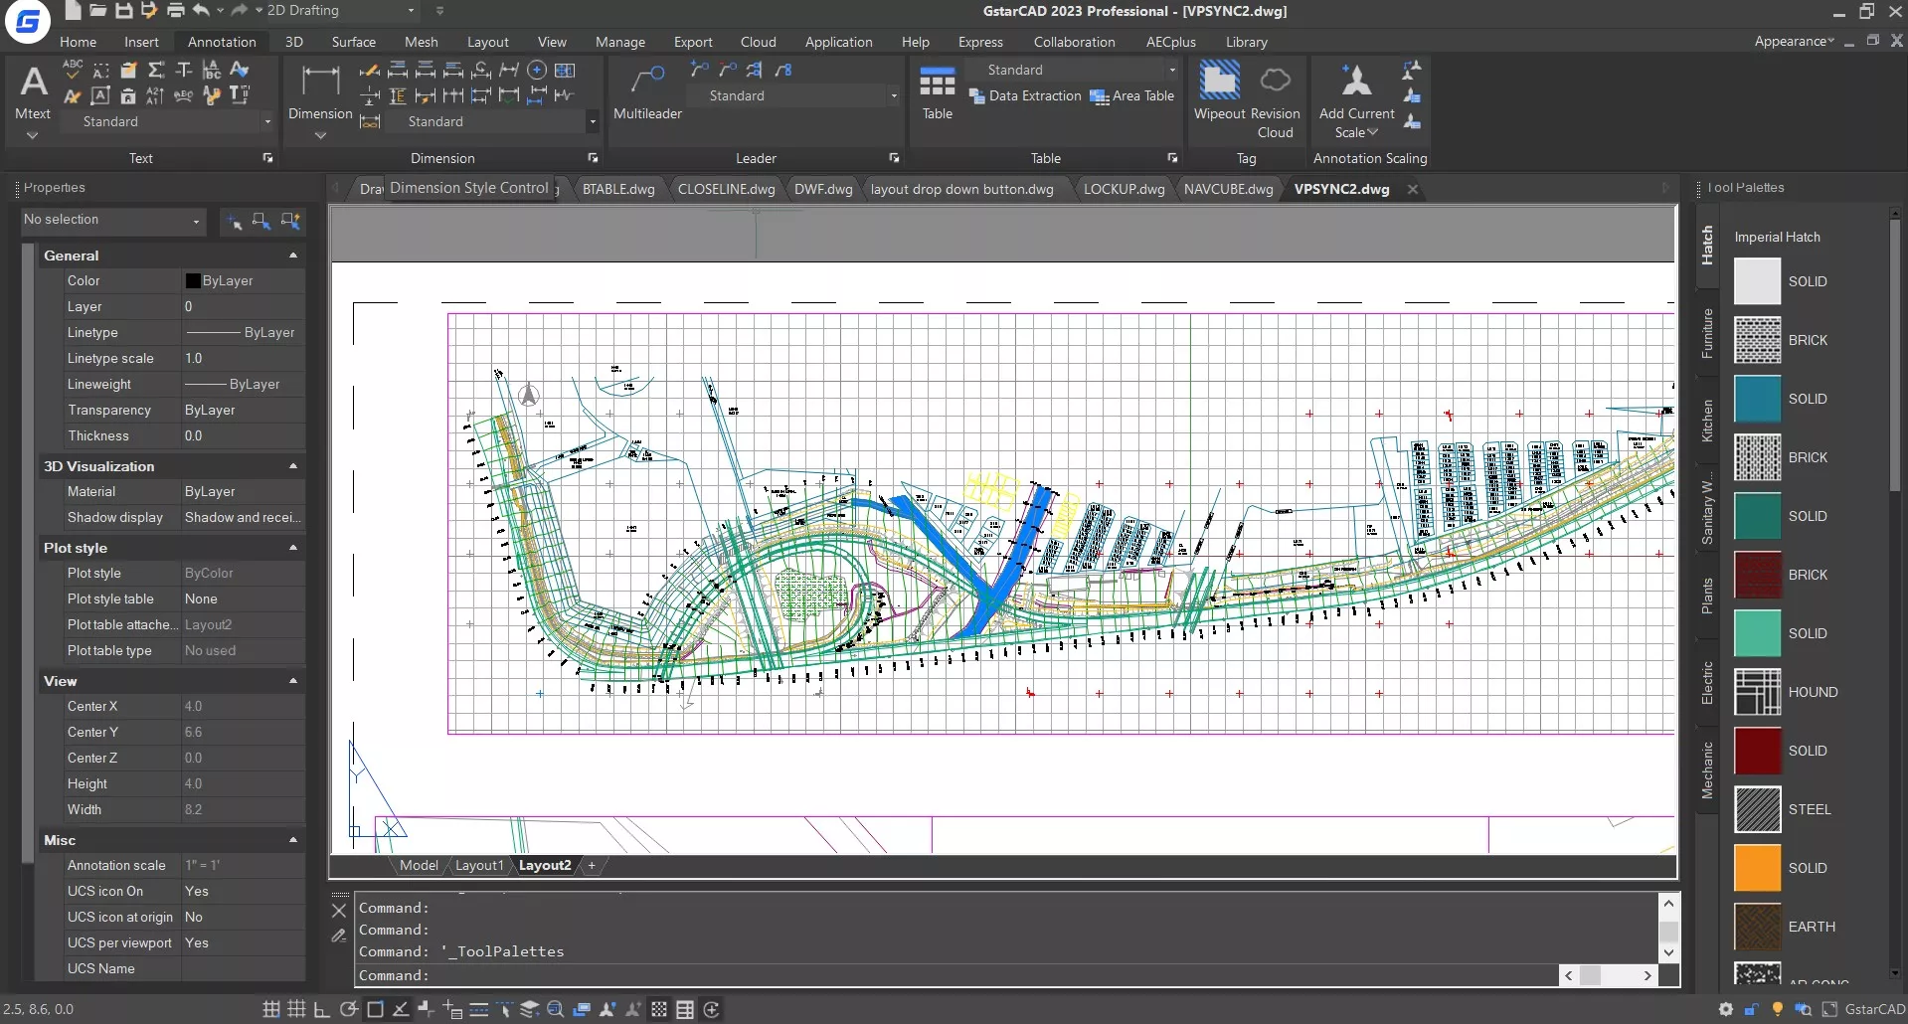Toggle Ortho mode in status bar
Screen dimensions: 1908x1024
[x=322, y=1009]
